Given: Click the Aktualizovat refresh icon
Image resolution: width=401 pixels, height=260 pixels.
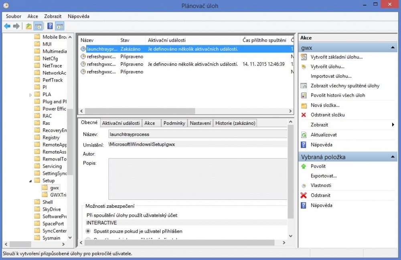Looking at the screenshot, I should pyautogui.click(x=304, y=135).
